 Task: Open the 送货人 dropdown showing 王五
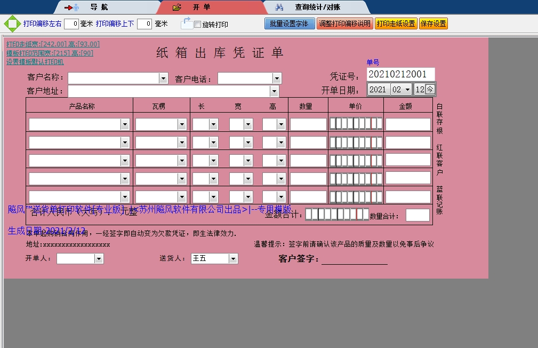(x=232, y=258)
